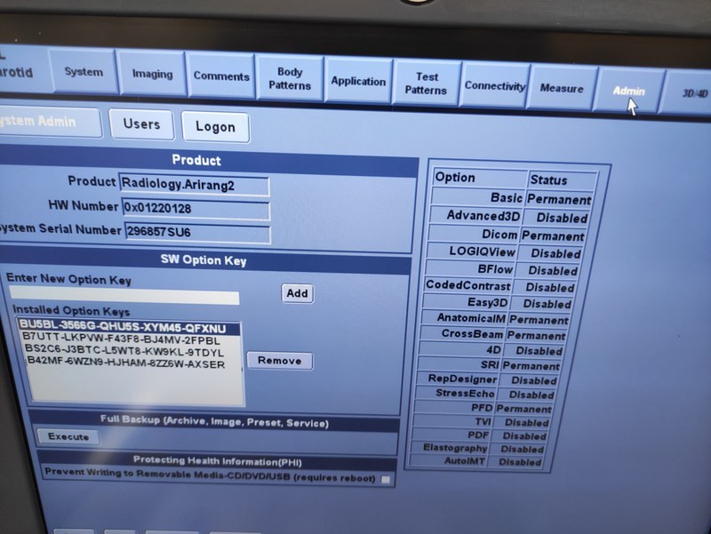
Task: Select the PFD option row
Action: [483, 408]
